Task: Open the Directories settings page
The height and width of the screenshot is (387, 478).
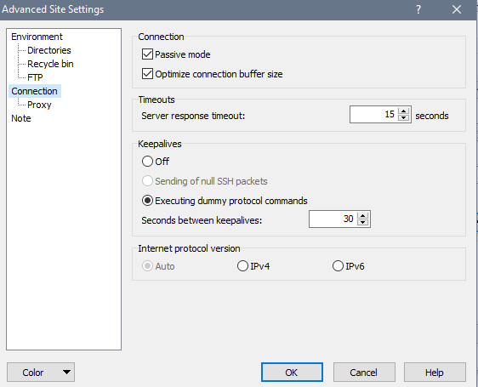Action: pos(49,50)
